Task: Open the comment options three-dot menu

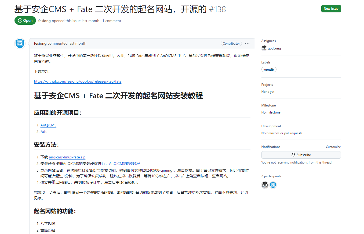Action: pos(247,44)
